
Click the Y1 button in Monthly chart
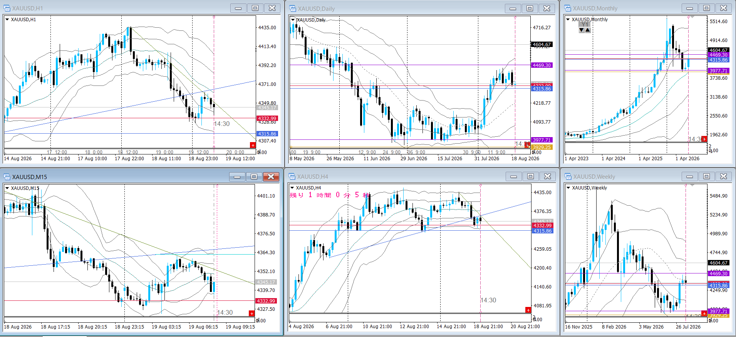tap(585, 25)
